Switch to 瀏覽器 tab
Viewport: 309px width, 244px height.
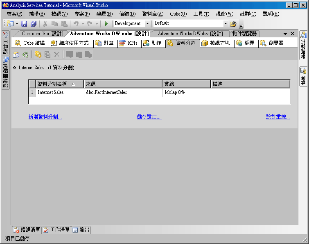[272, 43]
